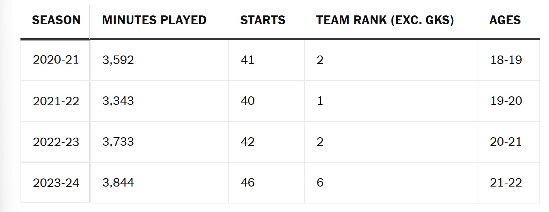Viewport: 549px width, 212px height.
Task: Click the 3,733 minutes value
Action: [x=118, y=142]
